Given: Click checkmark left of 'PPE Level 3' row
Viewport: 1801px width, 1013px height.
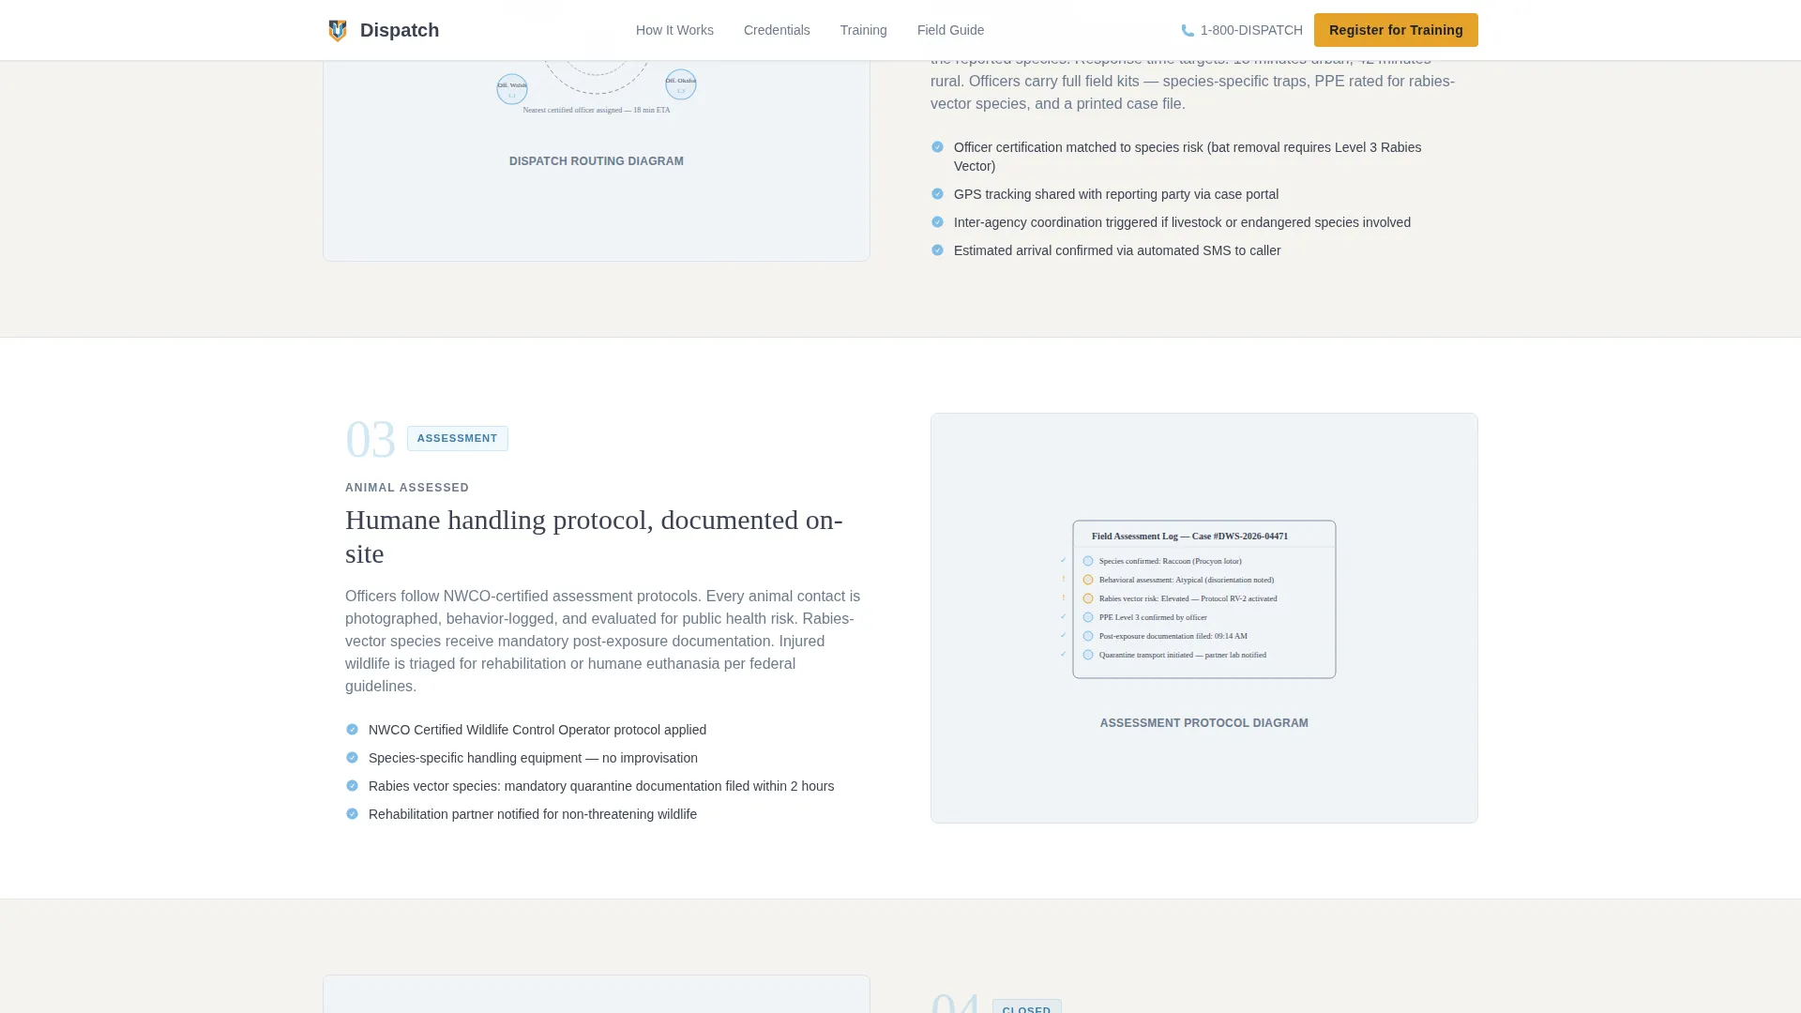Looking at the screenshot, I should [1063, 616].
